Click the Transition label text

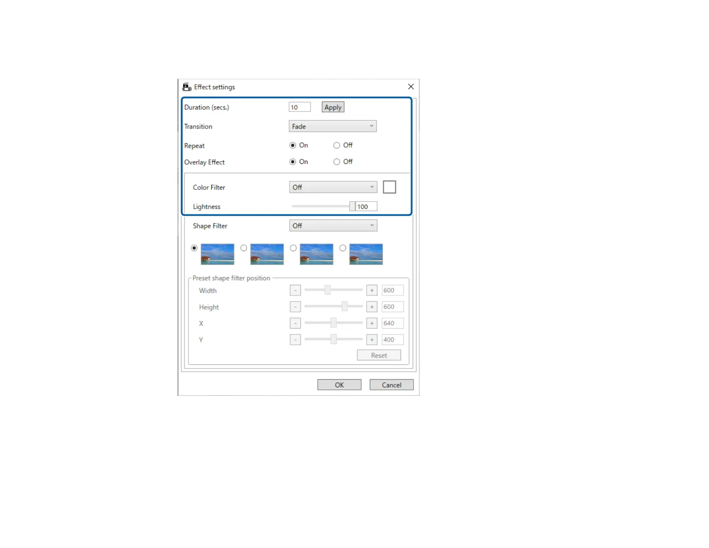point(198,127)
